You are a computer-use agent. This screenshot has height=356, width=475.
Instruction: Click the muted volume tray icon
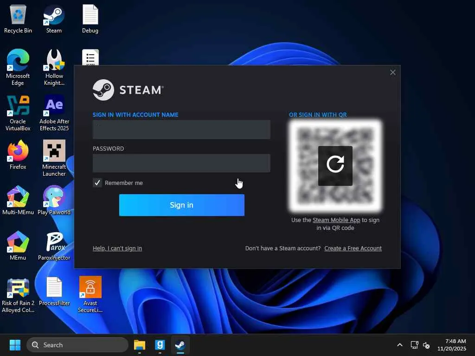click(426, 345)
